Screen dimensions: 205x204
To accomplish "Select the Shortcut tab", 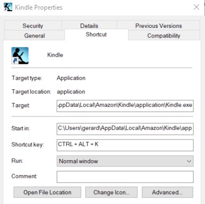I will pos(96,34).
